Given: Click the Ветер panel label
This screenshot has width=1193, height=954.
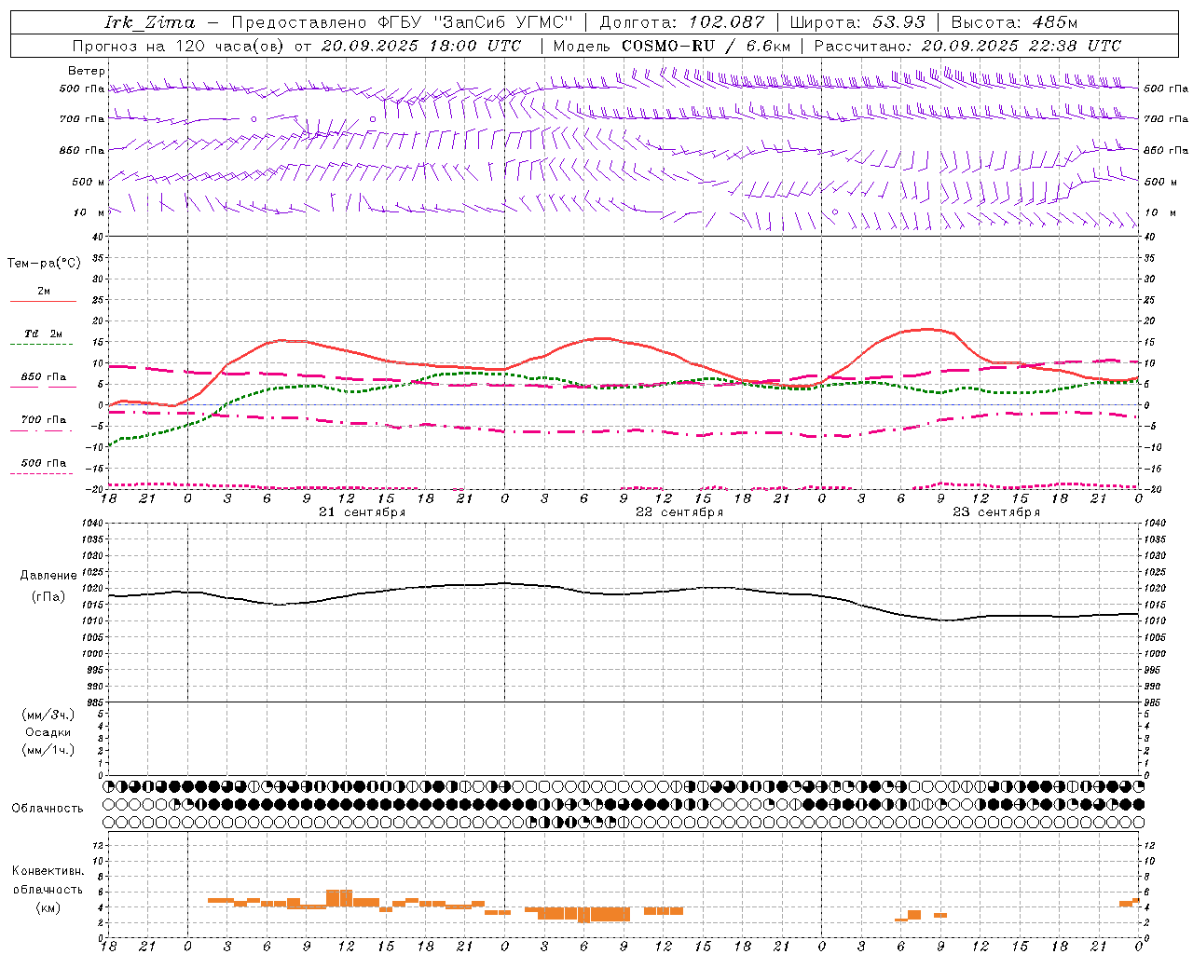Looking at the screenshot, I should coord(86,71).
